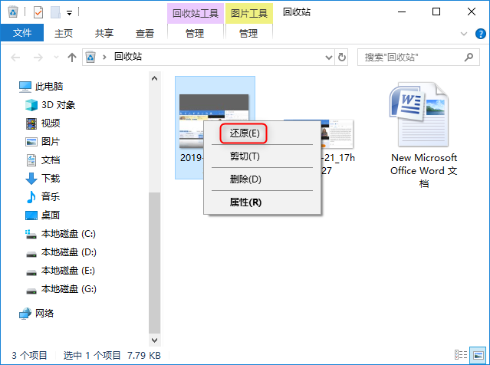Open the 文件 ribbon tab

click(x=22, y=34)
